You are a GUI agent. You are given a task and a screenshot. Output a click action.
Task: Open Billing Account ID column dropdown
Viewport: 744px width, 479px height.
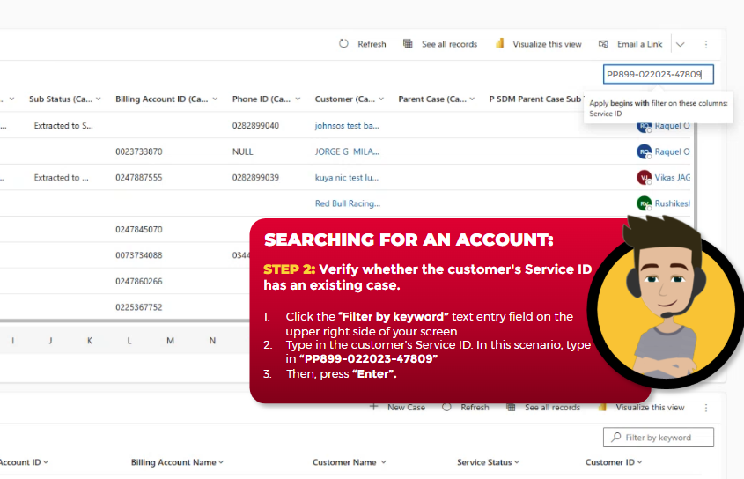click(215, 99)
